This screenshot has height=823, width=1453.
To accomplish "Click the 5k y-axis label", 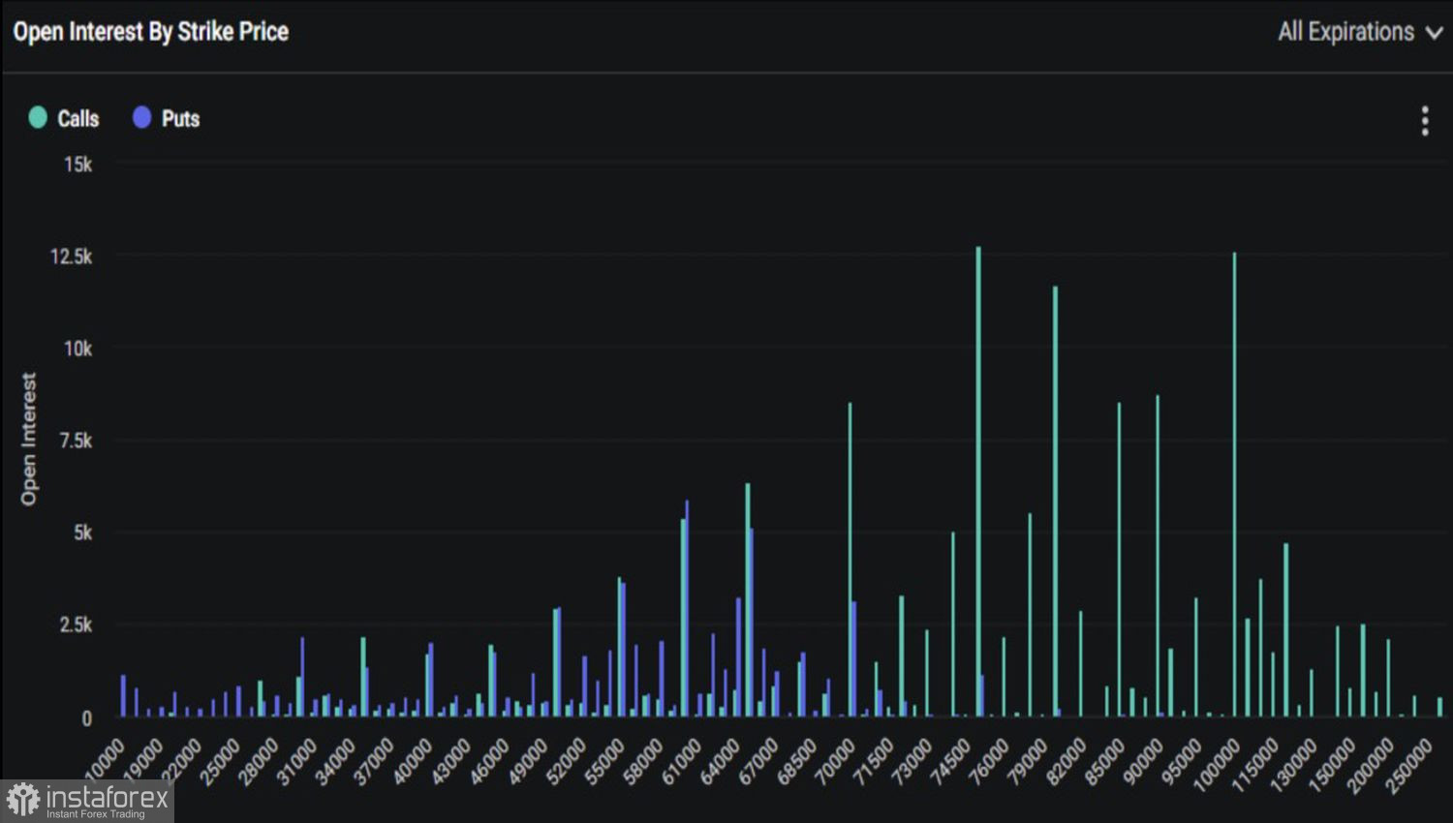I will pyautogui.click(x=82, y=533).
